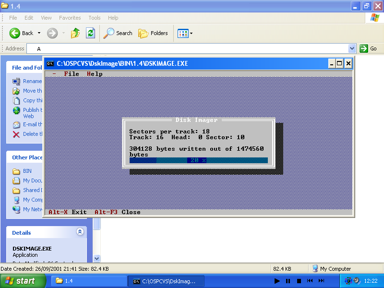This screenshot has width=384, height=288.
Task: Open Search with the magnifying glass icon
Action: pyautogui.click(x=109, y=33)
